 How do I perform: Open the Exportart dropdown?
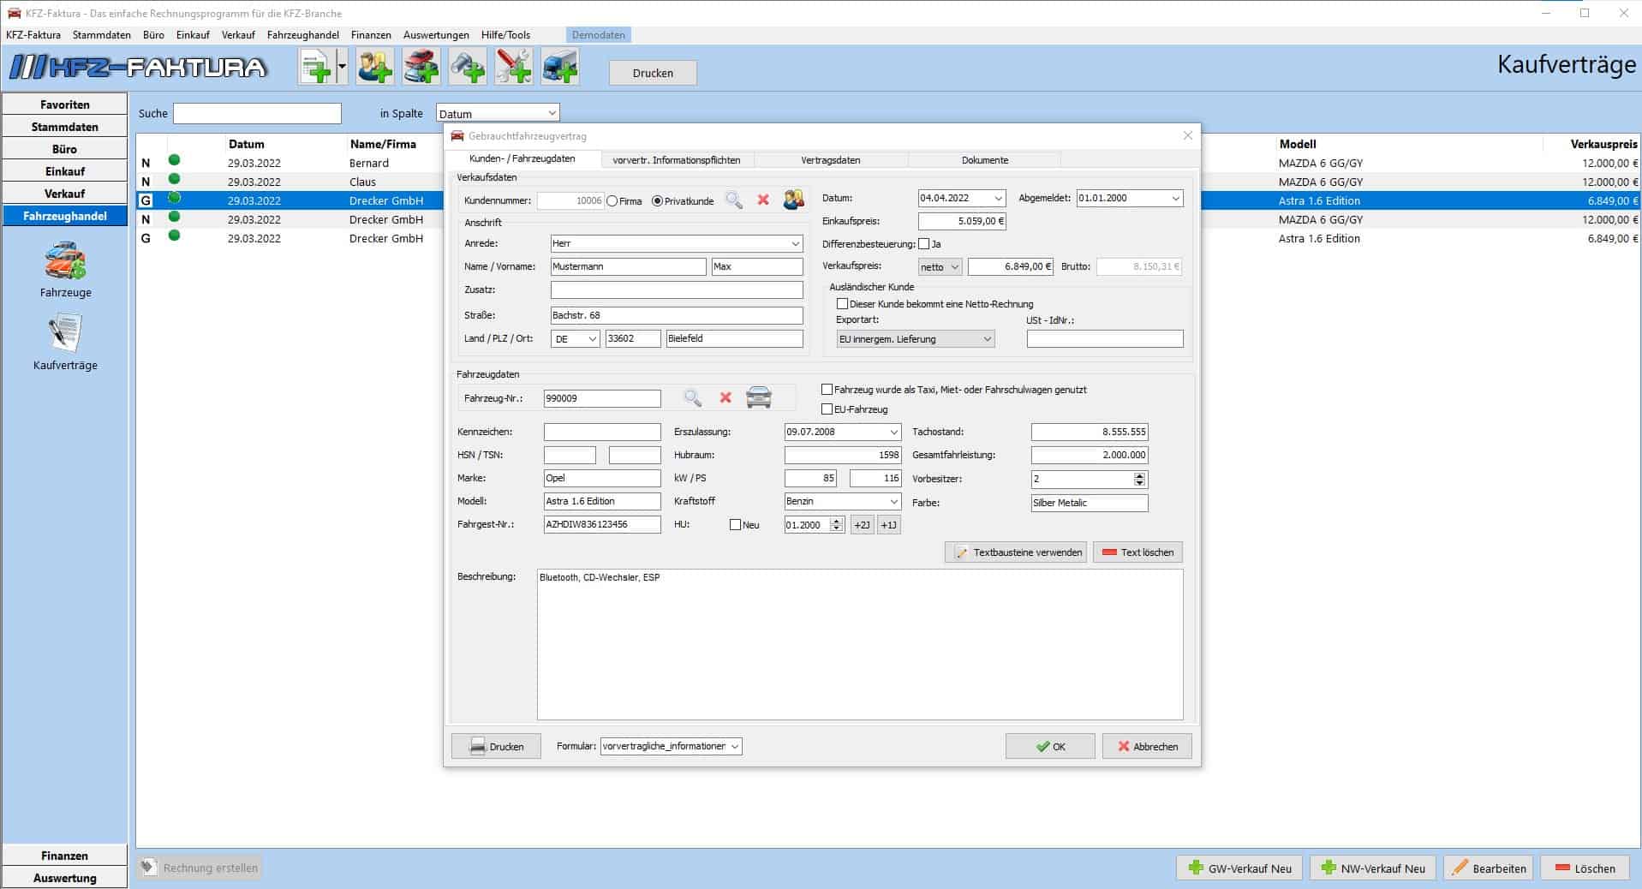click(x=987, y=339)
